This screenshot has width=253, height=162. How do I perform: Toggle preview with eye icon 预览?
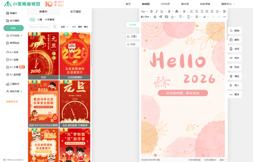click(x=234, y=67)
